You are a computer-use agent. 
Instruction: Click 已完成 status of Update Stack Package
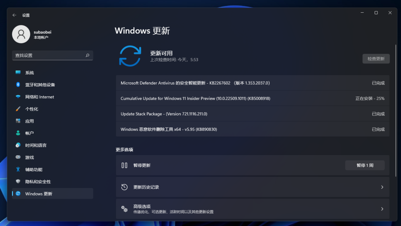click(378, 114)
